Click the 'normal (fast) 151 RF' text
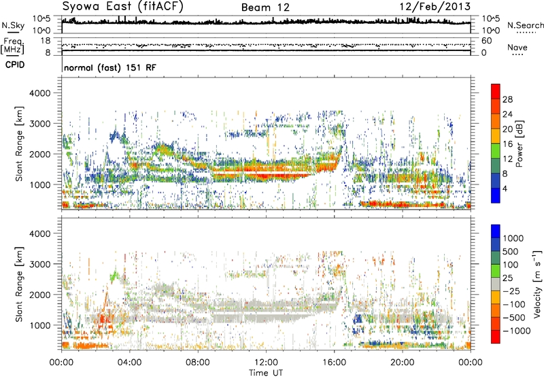The height and width of the screenshot is (377, 544). 110,67
